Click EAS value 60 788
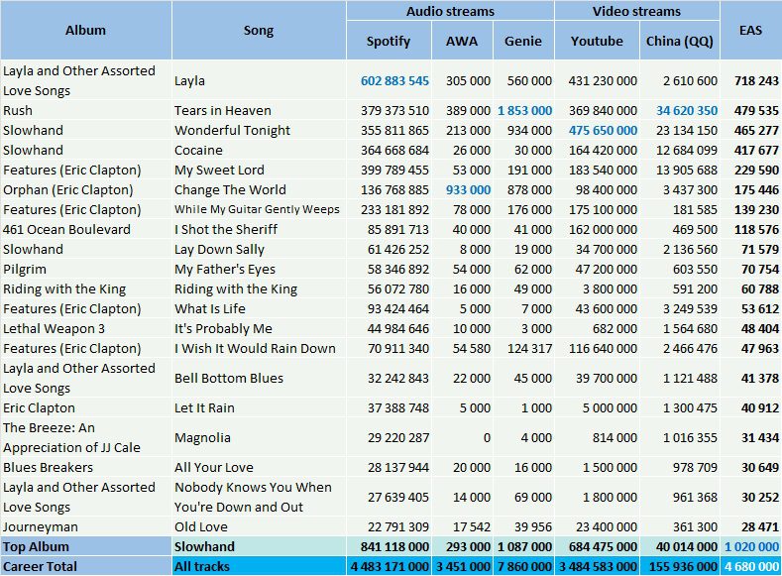Screen dimensions: 782x576 (x=759, y=289)
